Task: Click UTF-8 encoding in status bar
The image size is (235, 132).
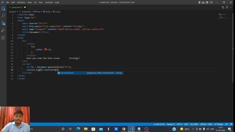Action: coord(179,124)
